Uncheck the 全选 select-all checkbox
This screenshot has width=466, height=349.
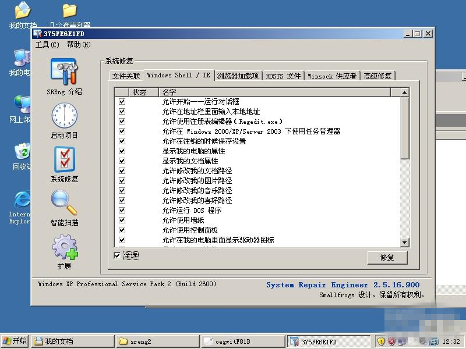click(x=117, y=255)
